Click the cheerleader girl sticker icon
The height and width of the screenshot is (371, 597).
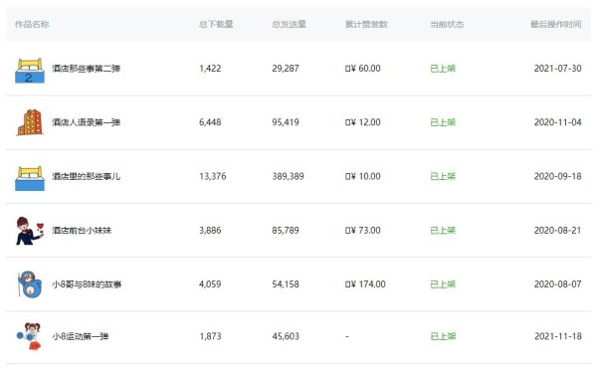(29, 336)
